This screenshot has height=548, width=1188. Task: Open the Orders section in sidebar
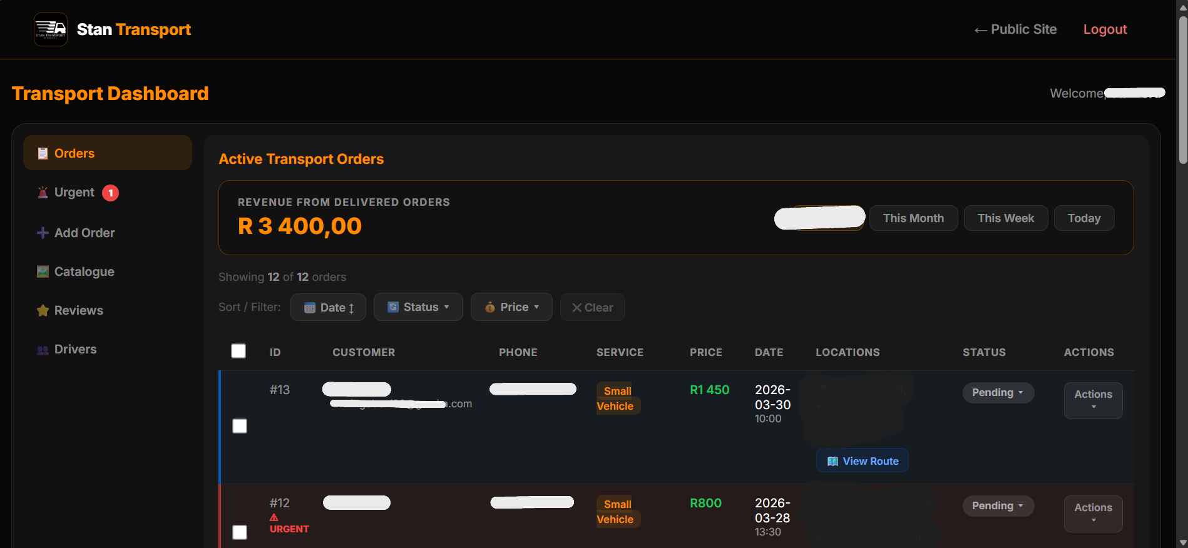[x=108, y=153]
